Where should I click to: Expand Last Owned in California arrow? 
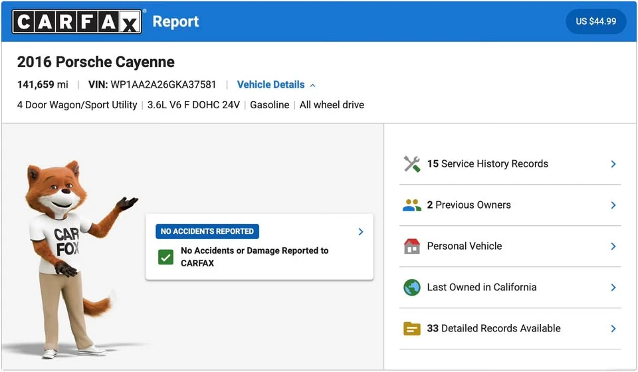point(613,288)
